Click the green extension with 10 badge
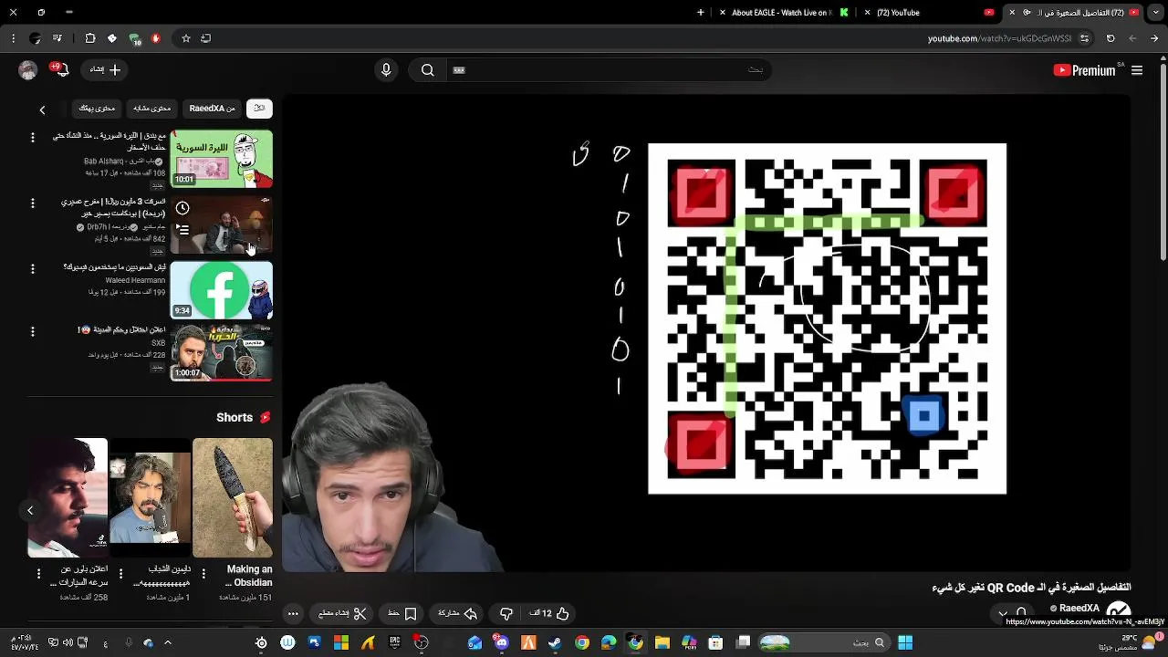 [x=134, y=38]
